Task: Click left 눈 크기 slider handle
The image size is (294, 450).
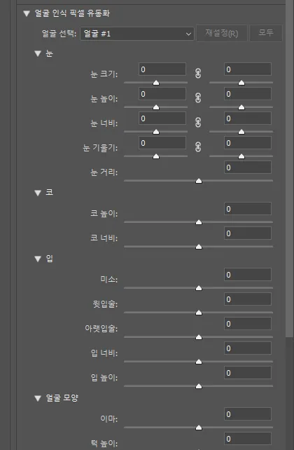Action: tap(156, 83)
